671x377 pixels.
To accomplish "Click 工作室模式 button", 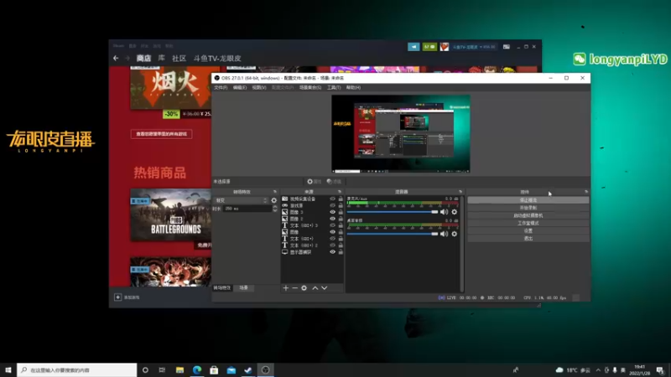I will pos(528,223).
